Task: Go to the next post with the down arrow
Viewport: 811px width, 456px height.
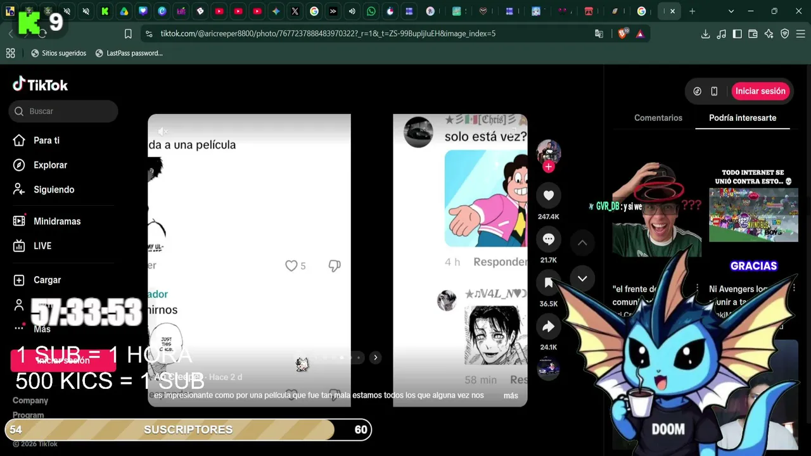Action: click(582, 279)
